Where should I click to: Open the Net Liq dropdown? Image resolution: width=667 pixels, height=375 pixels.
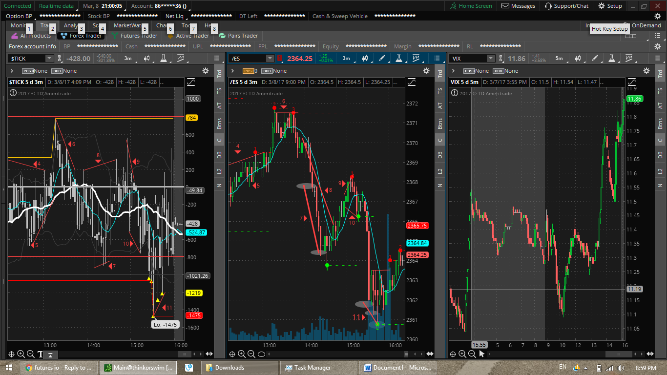point(176,16)
